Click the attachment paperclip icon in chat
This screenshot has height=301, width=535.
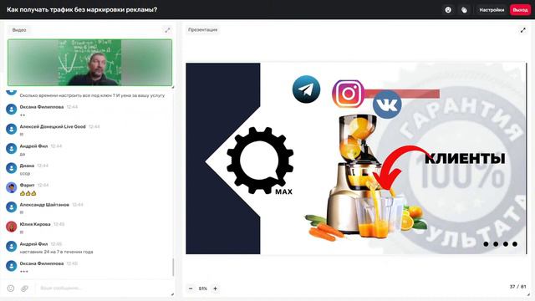(x=24, y=288)
